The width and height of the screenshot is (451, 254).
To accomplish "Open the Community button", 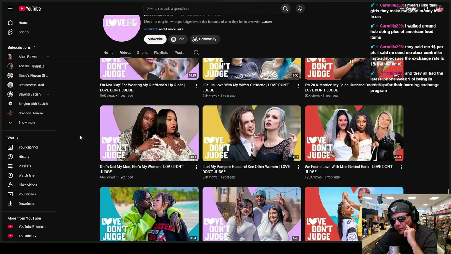I will (x=204, y=39).
